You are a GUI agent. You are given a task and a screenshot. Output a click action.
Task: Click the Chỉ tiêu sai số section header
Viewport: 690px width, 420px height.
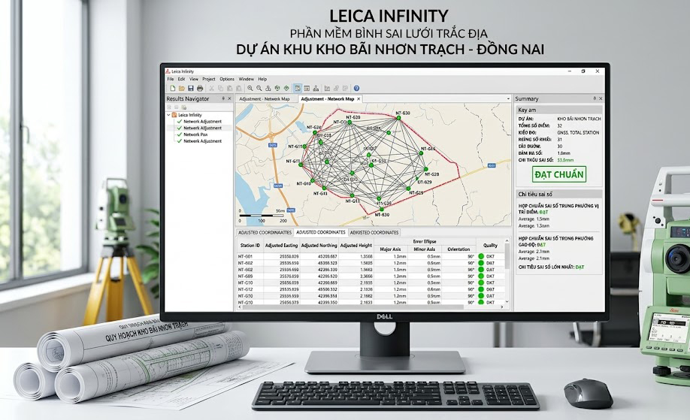(x=559, y=194)
